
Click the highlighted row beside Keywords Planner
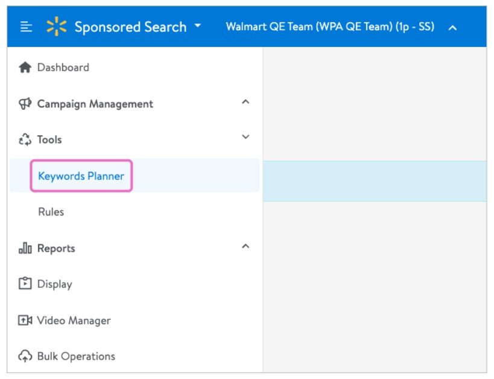pyautogui.click(x=374, y=178)
